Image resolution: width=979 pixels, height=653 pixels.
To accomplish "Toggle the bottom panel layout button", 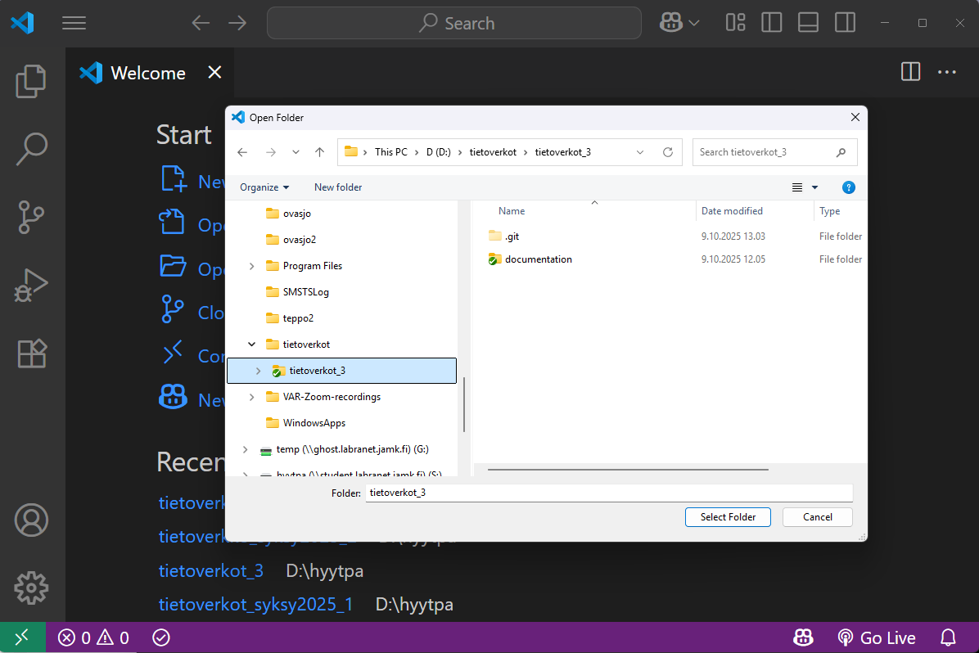I will [808, 23].
